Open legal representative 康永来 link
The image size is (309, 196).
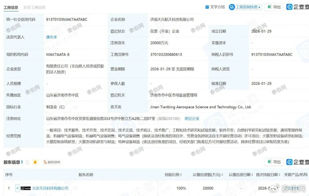(52, 37)
